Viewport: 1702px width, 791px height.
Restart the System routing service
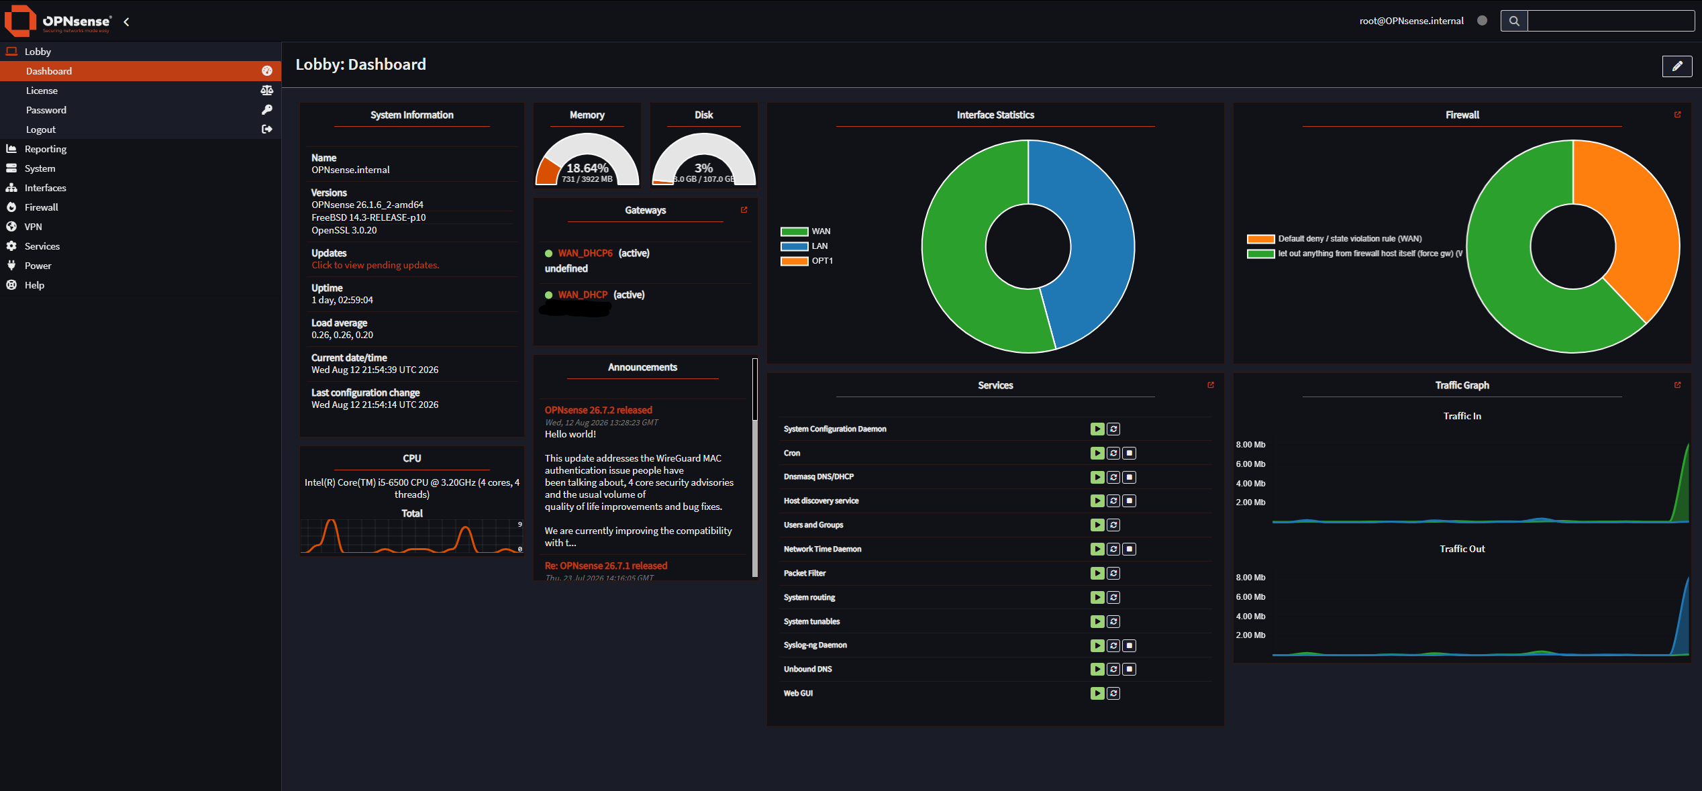coord(1113,598)
